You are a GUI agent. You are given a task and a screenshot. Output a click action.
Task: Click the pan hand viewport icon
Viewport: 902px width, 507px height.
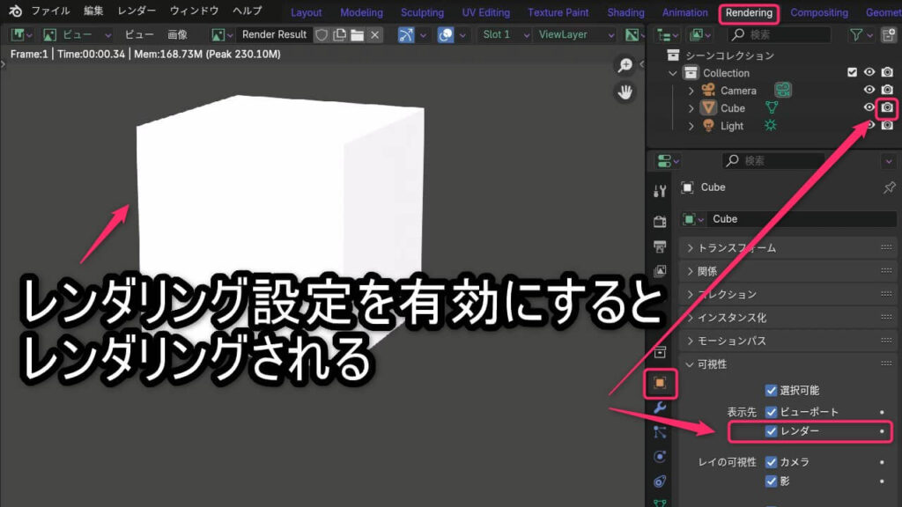pyautogui.click(x=625, y=92)
